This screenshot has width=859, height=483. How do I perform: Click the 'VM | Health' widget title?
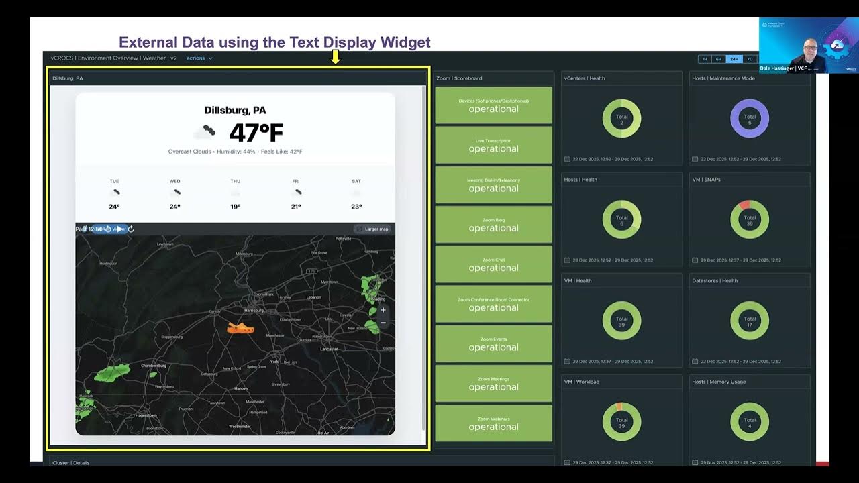(578, 281)
